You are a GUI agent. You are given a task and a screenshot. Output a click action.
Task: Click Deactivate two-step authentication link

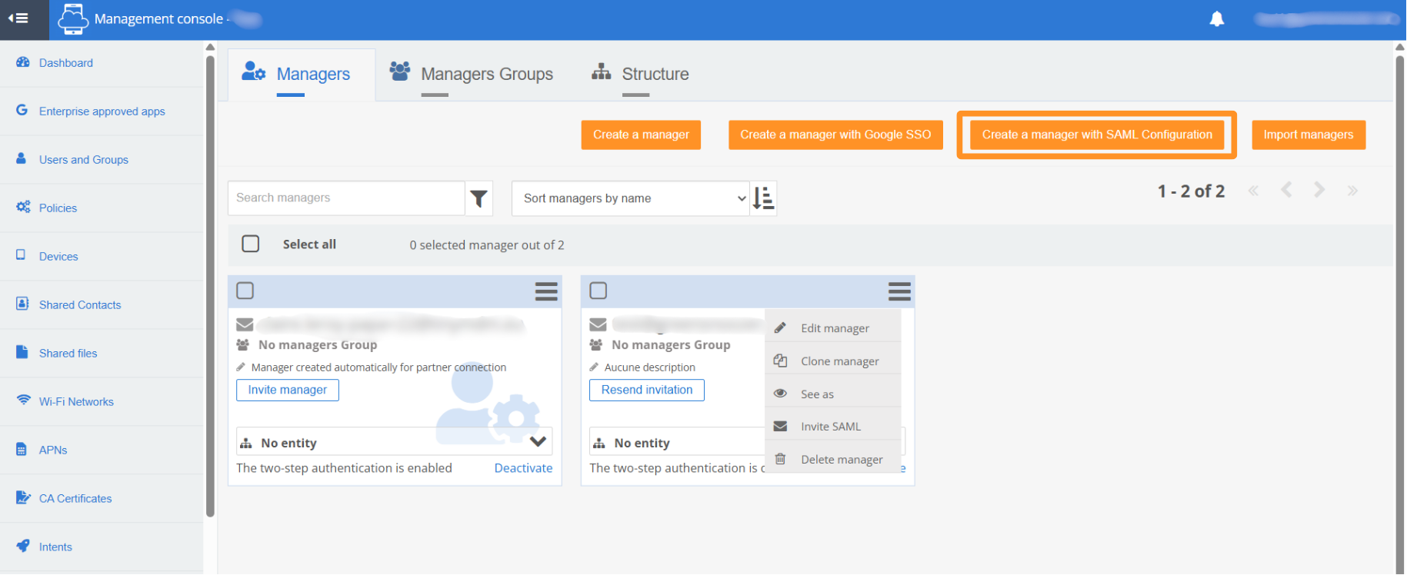click(x=523, y=468)
